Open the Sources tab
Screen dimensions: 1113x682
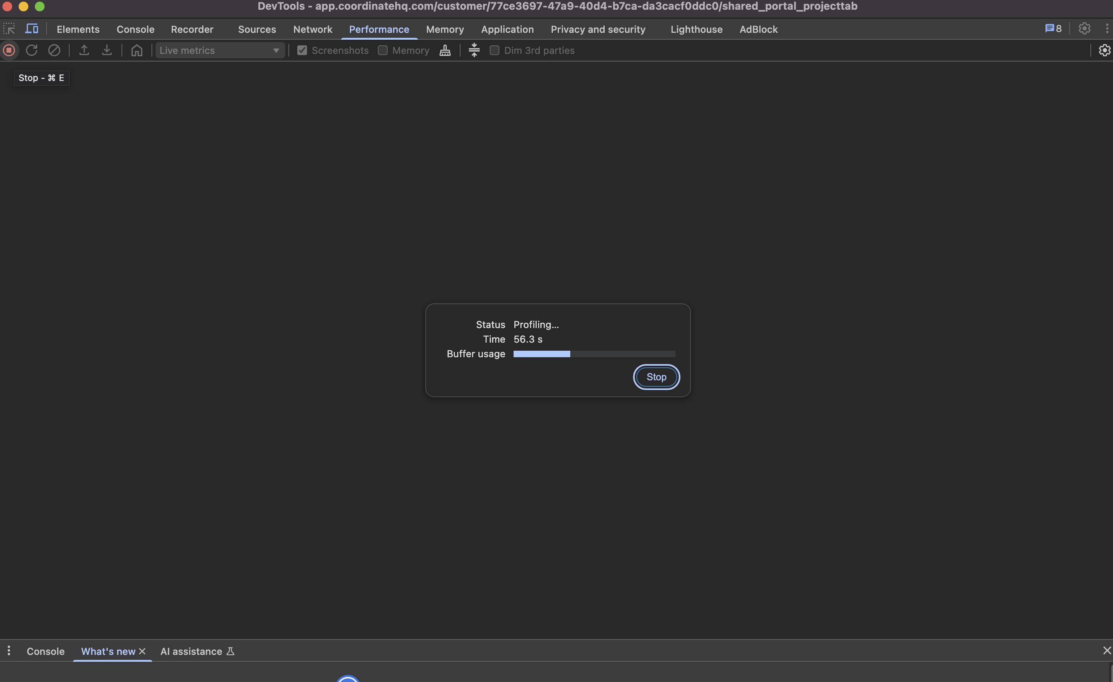[x=257, y=29]
